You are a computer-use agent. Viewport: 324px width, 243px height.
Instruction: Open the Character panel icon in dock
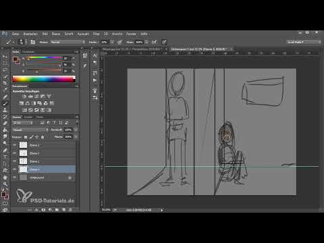(x=94, y=55)
